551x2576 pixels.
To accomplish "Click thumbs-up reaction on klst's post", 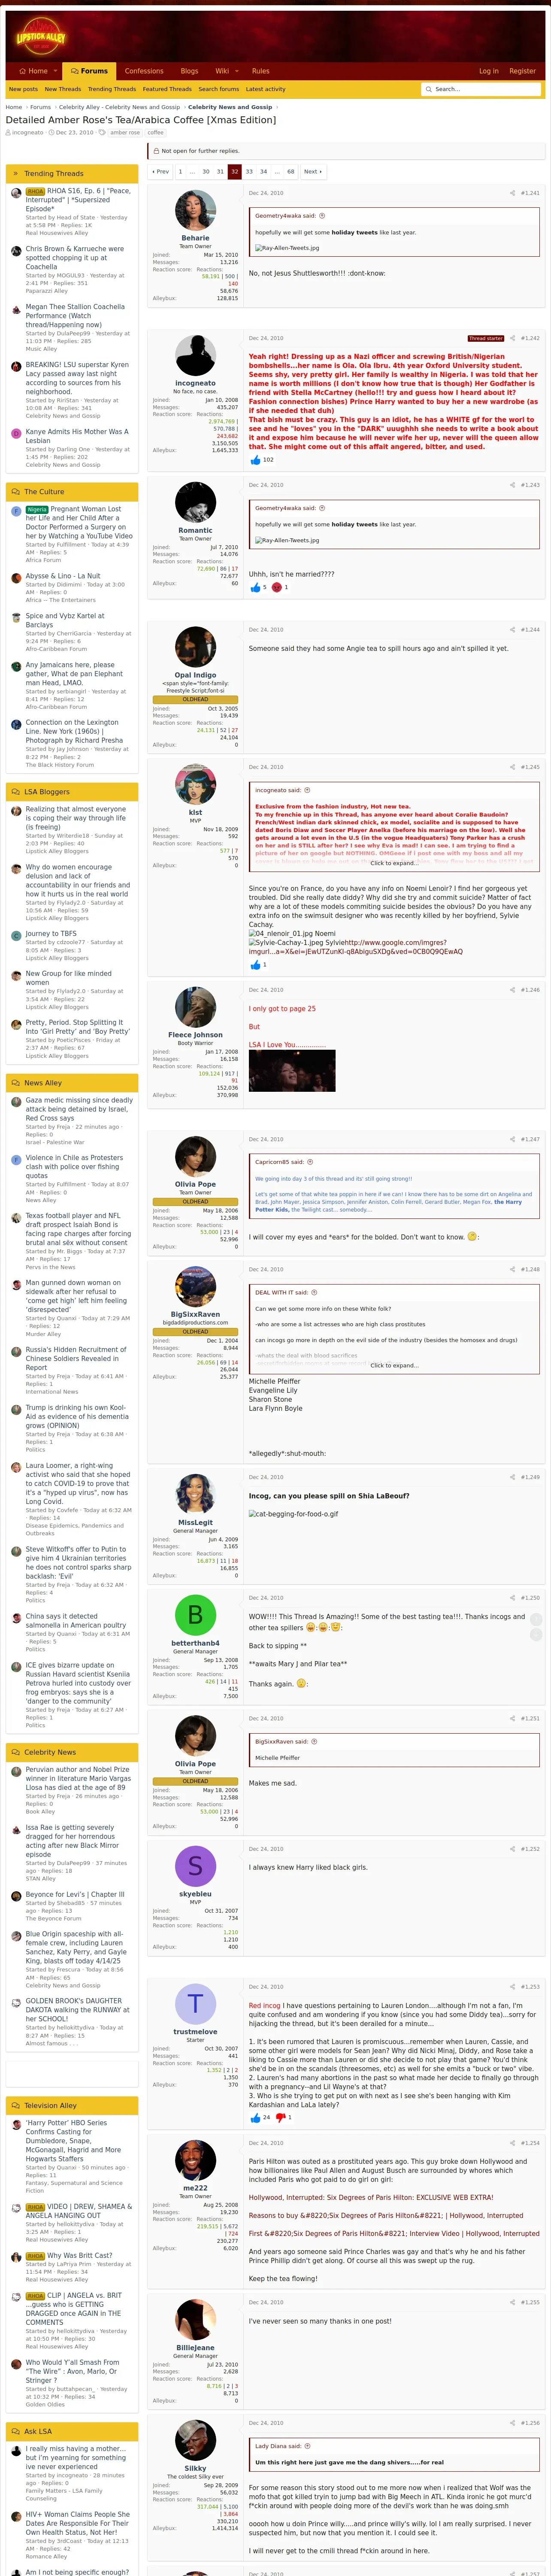I will point(254,965).
